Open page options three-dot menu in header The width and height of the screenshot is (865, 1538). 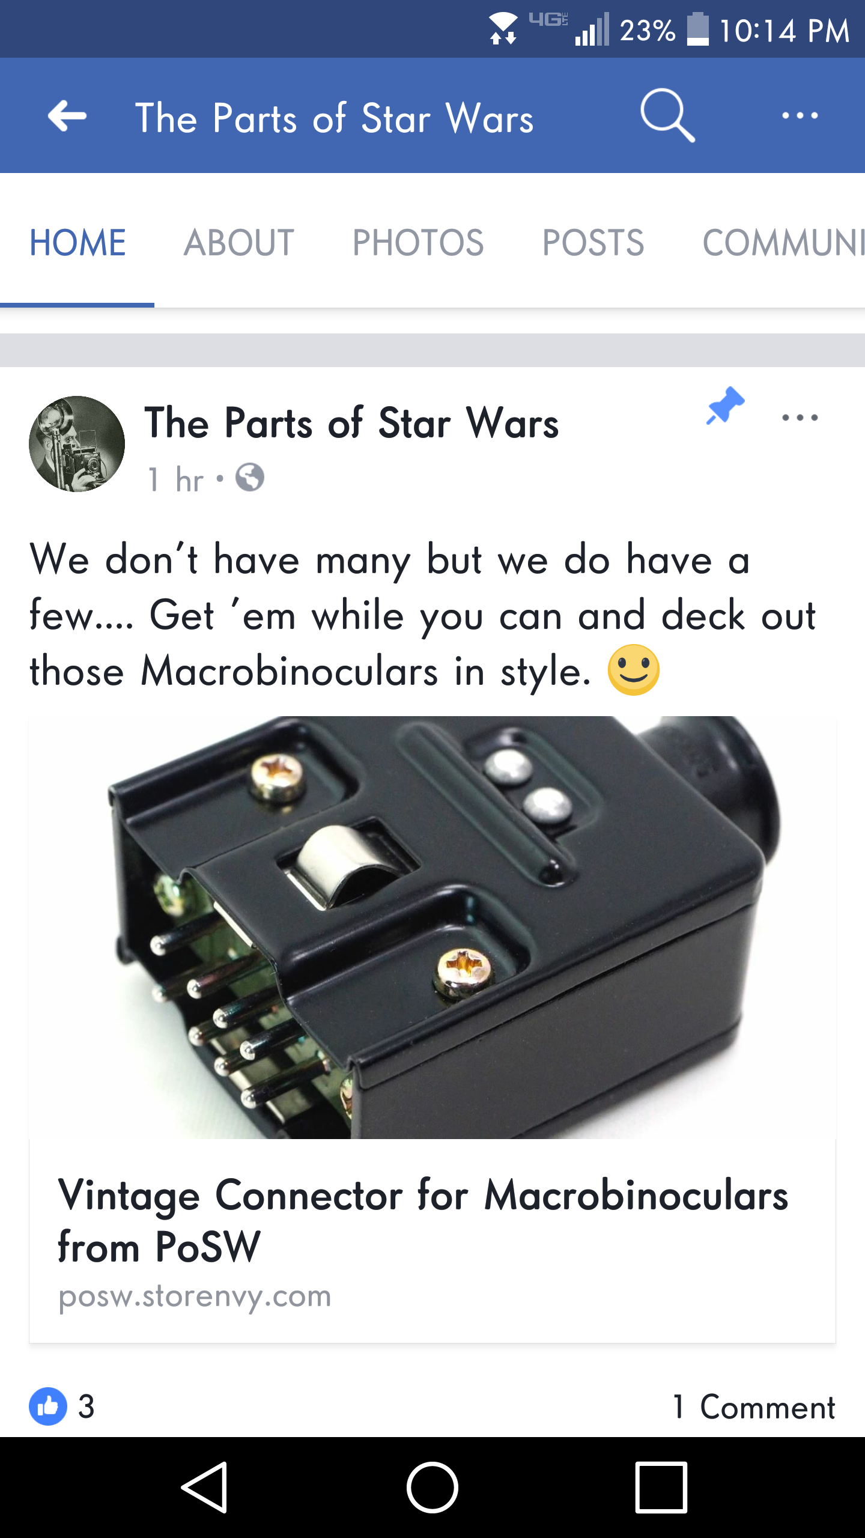pyautogui.click(x=800, y=115)
